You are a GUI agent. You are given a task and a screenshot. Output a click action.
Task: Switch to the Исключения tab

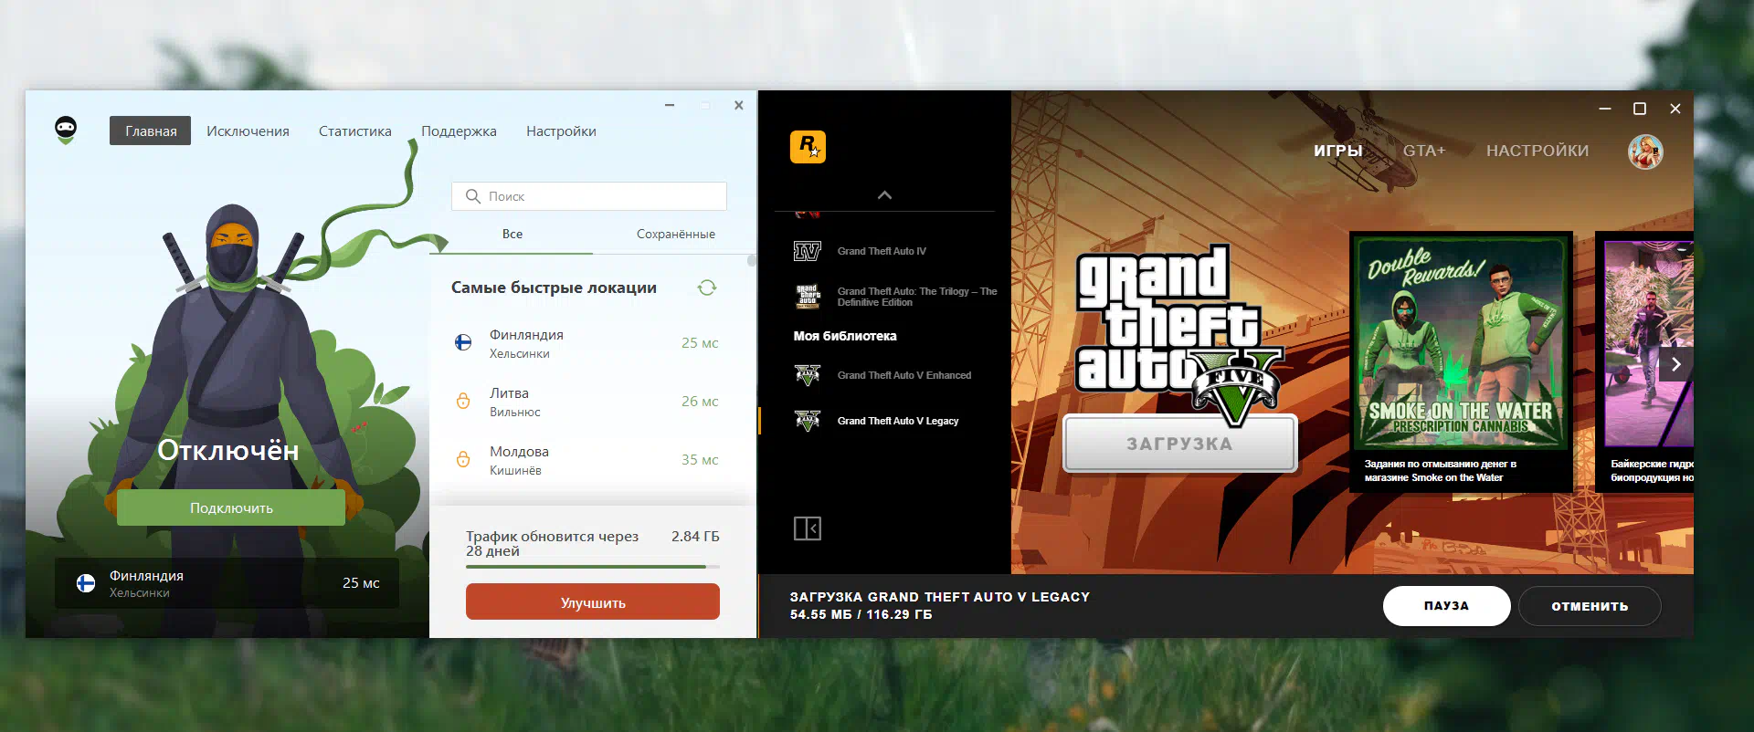248,131
